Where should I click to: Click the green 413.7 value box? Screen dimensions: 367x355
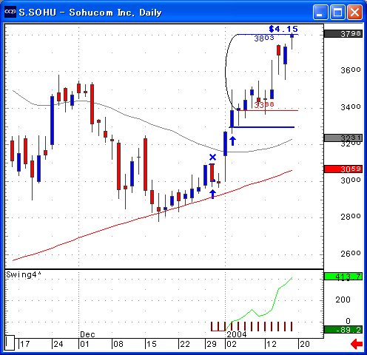(x=343, y=277)
